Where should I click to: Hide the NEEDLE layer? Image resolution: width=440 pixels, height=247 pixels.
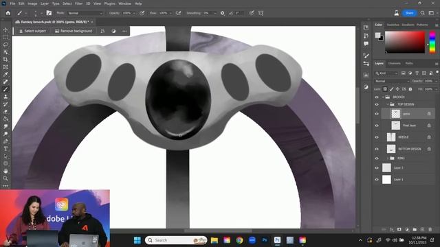point(377,137)
